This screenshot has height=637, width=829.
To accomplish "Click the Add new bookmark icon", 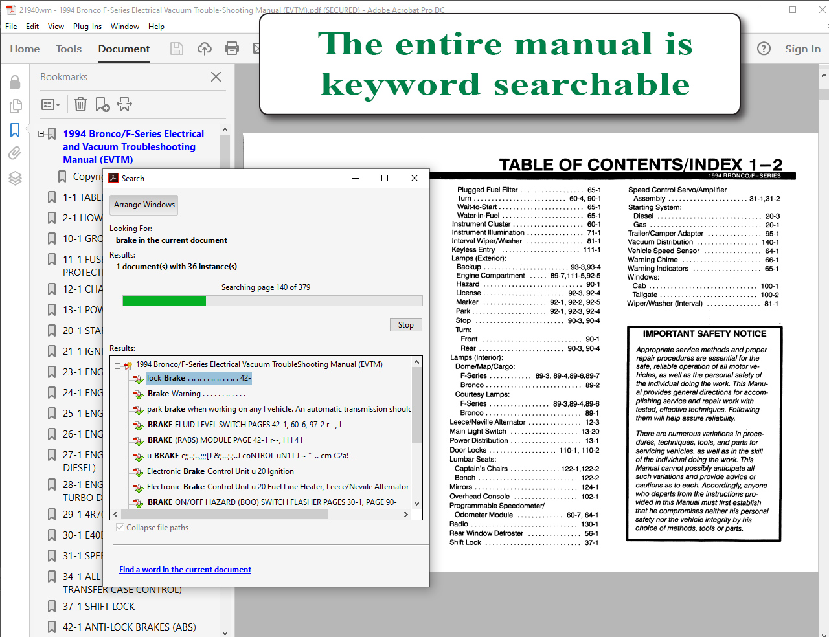I will [x=102, y=104].
